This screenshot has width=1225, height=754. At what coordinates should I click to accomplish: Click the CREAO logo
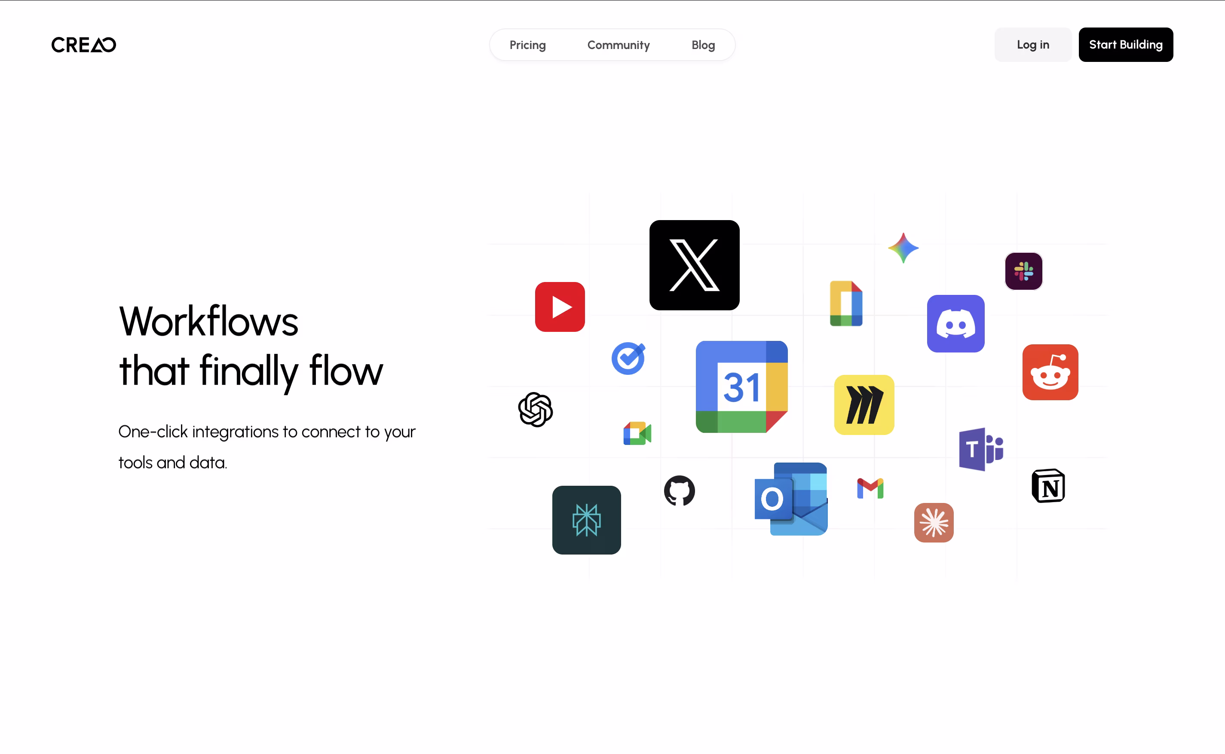[84, 45]
